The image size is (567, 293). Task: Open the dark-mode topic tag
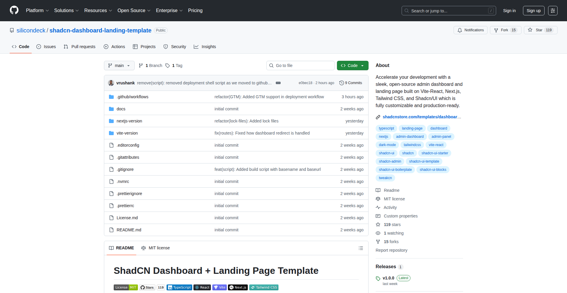tap(387, 145)
